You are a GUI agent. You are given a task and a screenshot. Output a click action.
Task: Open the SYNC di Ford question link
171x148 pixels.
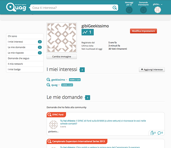[x=103, y=122]
